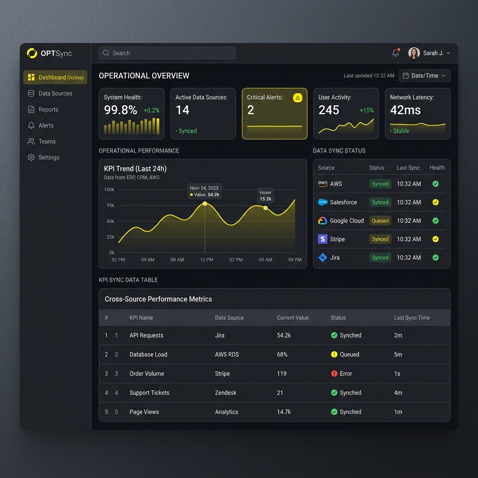Image resolution: width=478 pixels, height=478 pixels.
Task: Open the Network Latency card
Action: (418, 114)
